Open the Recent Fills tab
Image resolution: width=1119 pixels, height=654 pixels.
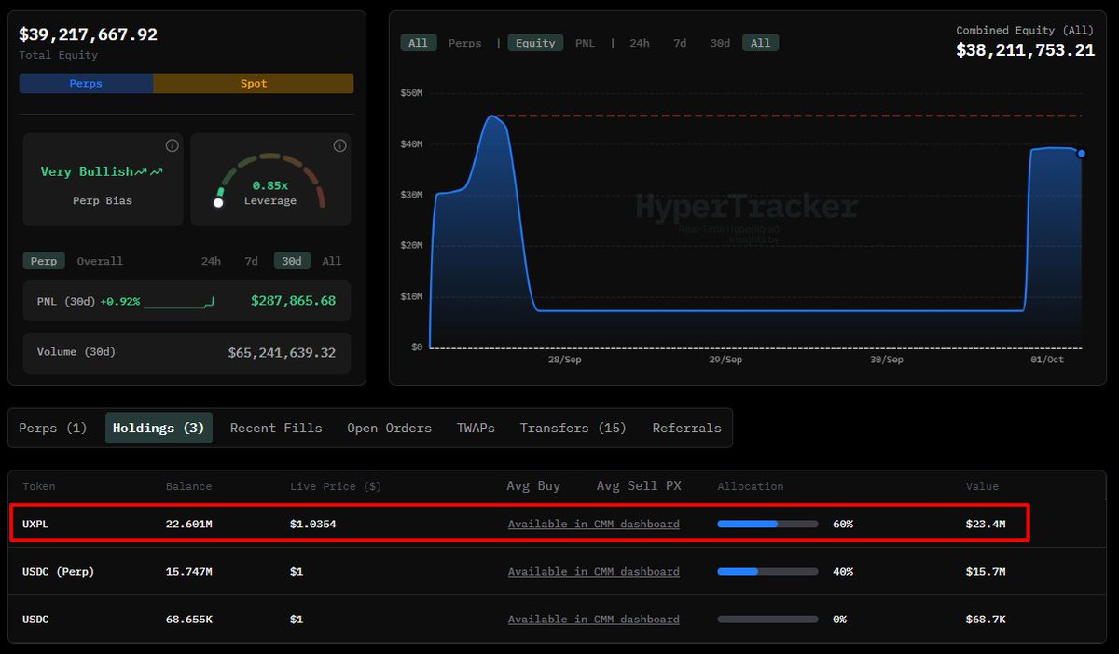point(276,429)
